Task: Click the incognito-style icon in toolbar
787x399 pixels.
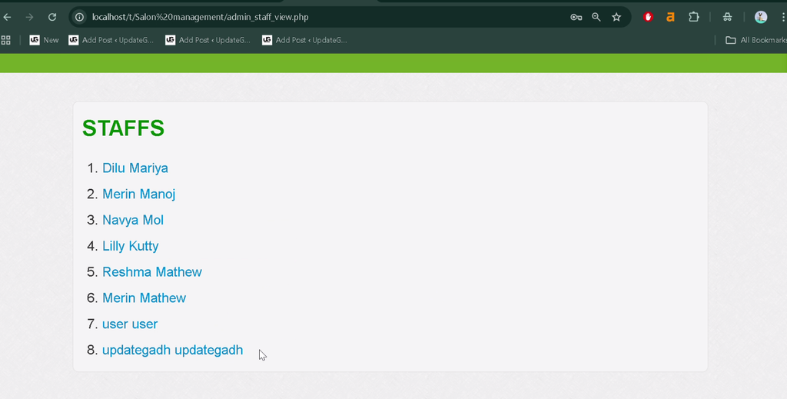Action: [727, 17]
